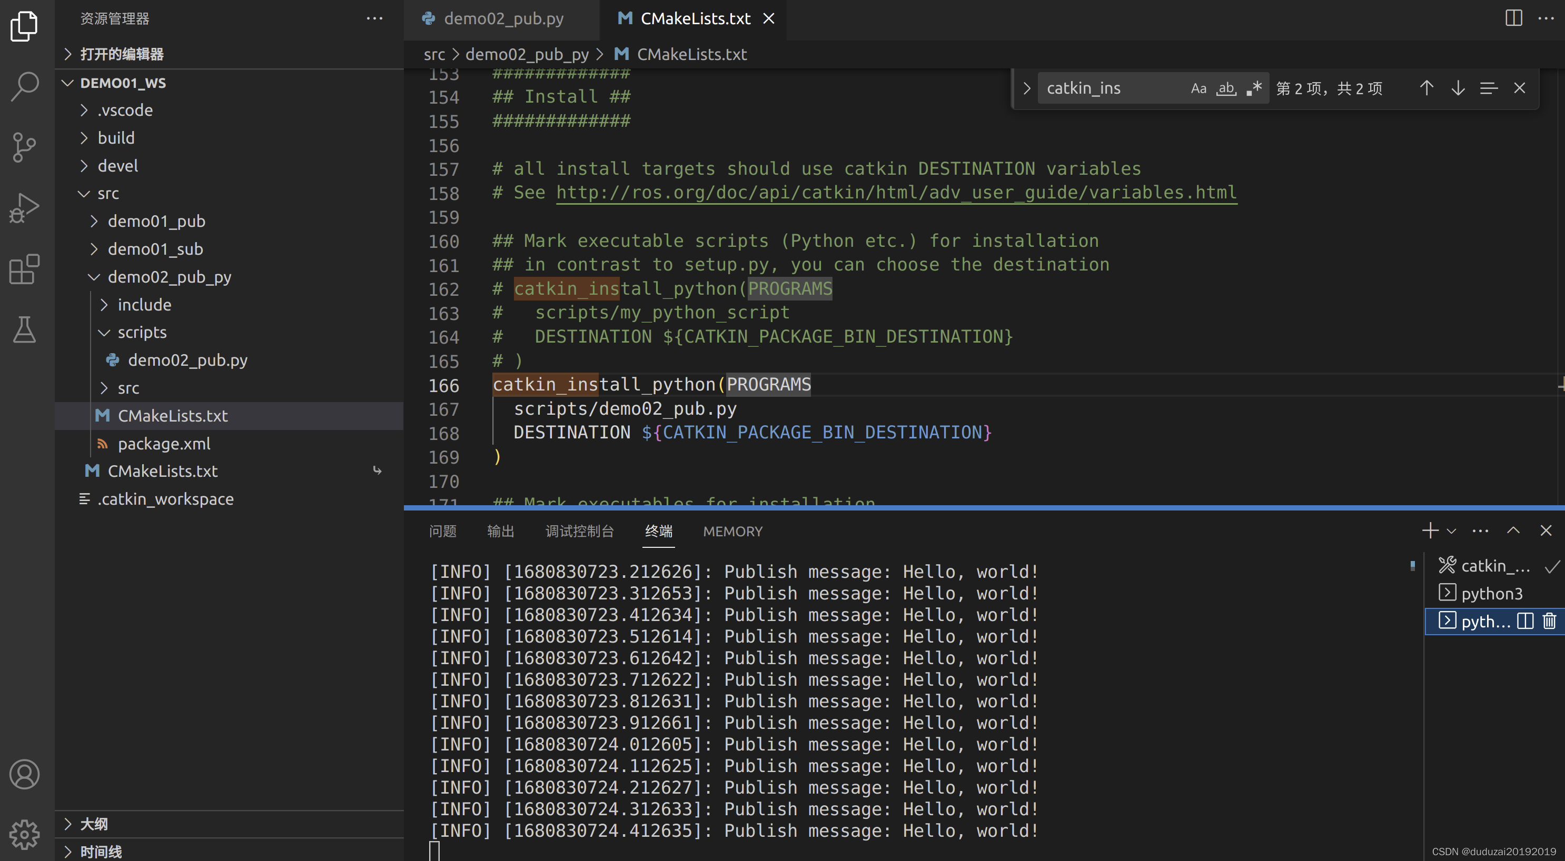
Task: Open the Output panel tab
Action: [501, 532]
